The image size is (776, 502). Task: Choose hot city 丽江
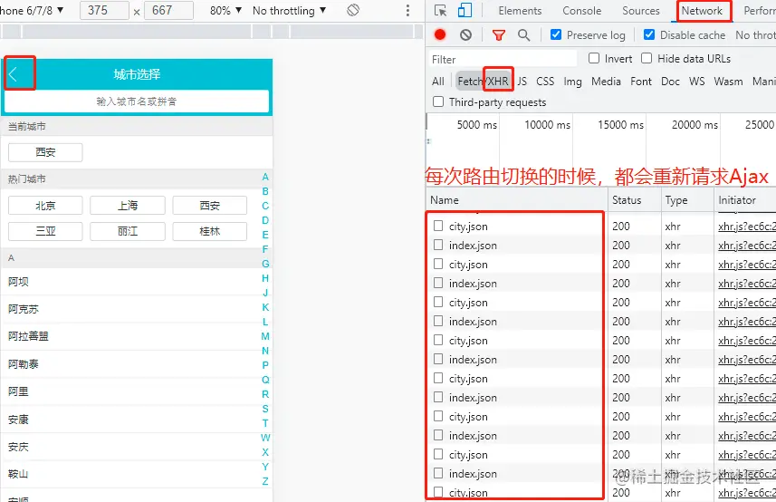(x=128, y=231)
